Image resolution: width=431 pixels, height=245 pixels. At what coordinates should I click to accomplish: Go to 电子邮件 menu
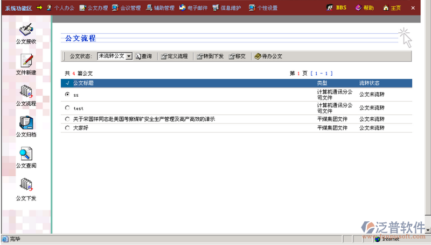[193, 8]
